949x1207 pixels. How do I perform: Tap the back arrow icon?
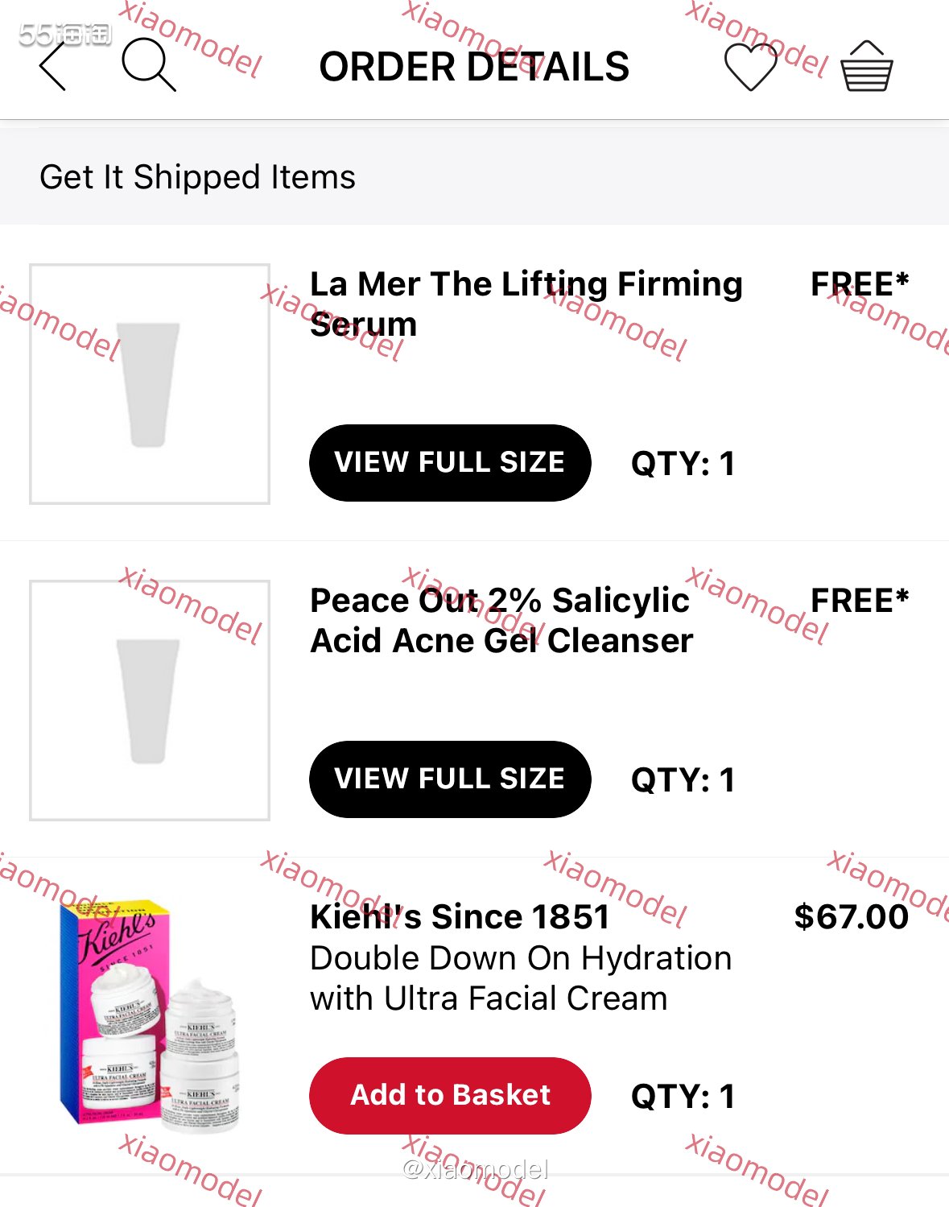click(x=53, y=66)
